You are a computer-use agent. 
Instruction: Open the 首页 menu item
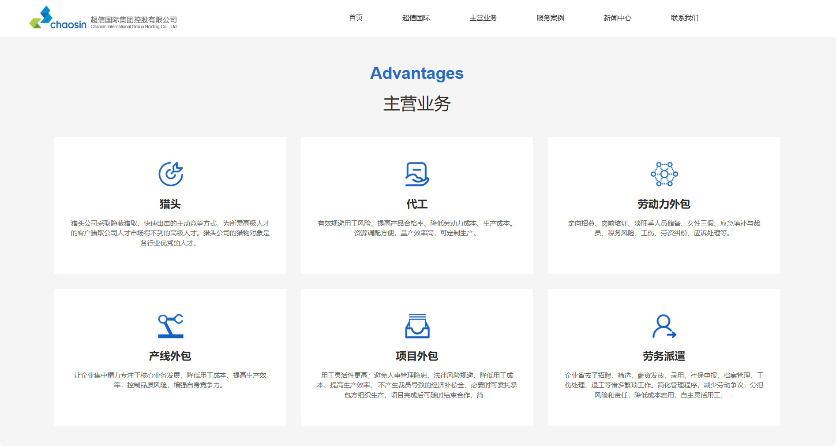click(x=356, y=18)
